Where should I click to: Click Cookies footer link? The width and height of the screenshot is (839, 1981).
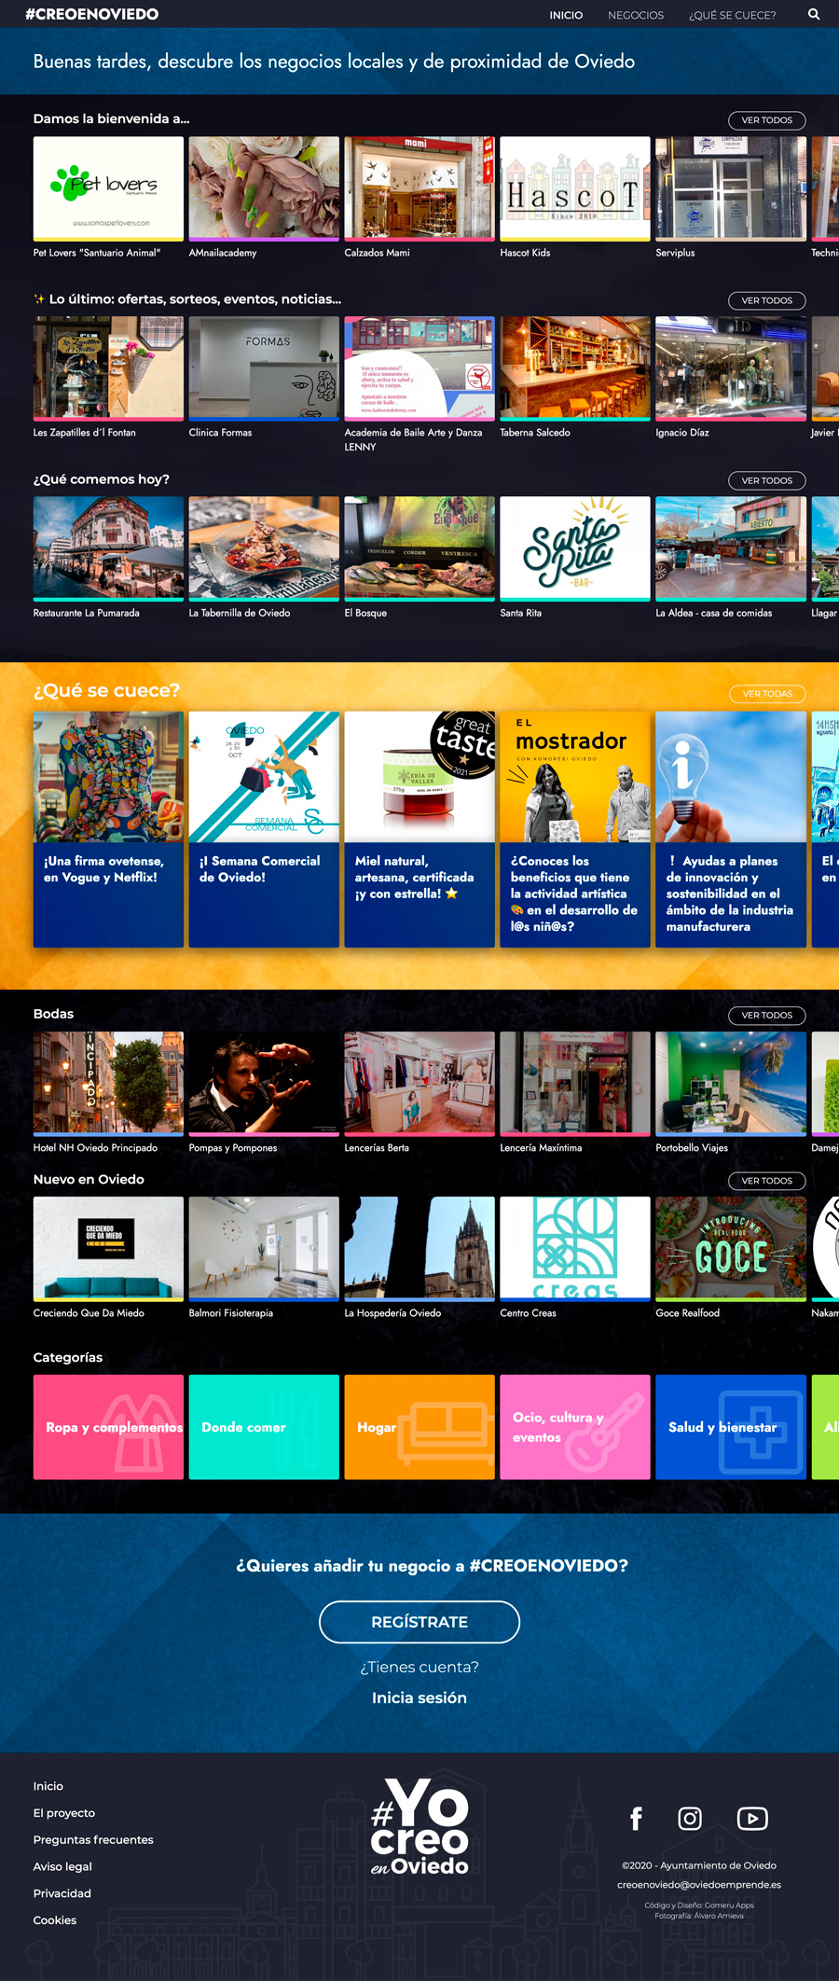point(55,1920)
